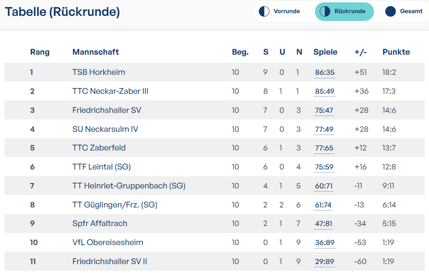Click the half-circle icon beside Vorrunde

(264, 12)
